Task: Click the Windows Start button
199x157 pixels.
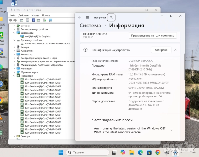Action: (61, 152)
